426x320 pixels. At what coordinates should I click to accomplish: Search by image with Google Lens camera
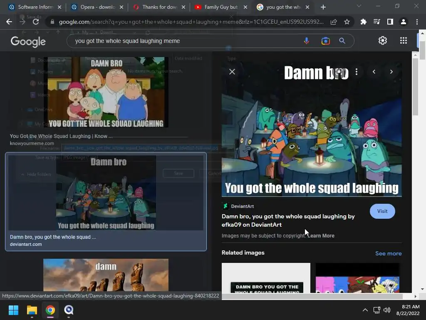(325, 41)
